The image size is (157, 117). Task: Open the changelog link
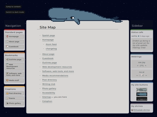click(x=51, y=49)
